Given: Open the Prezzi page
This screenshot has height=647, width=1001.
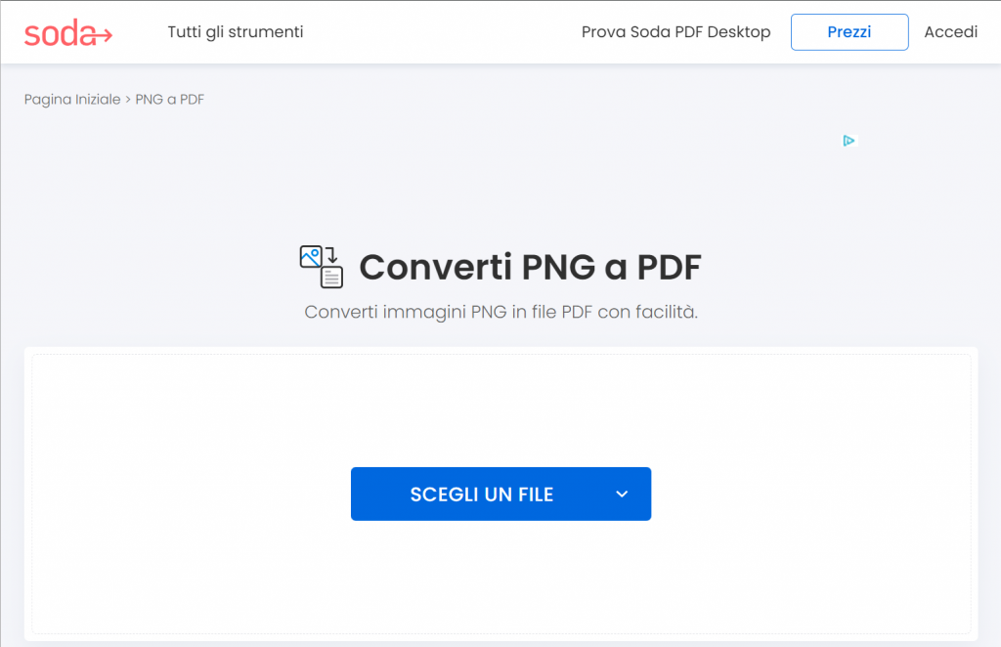Looking at the screenshot, I should 849,31.
